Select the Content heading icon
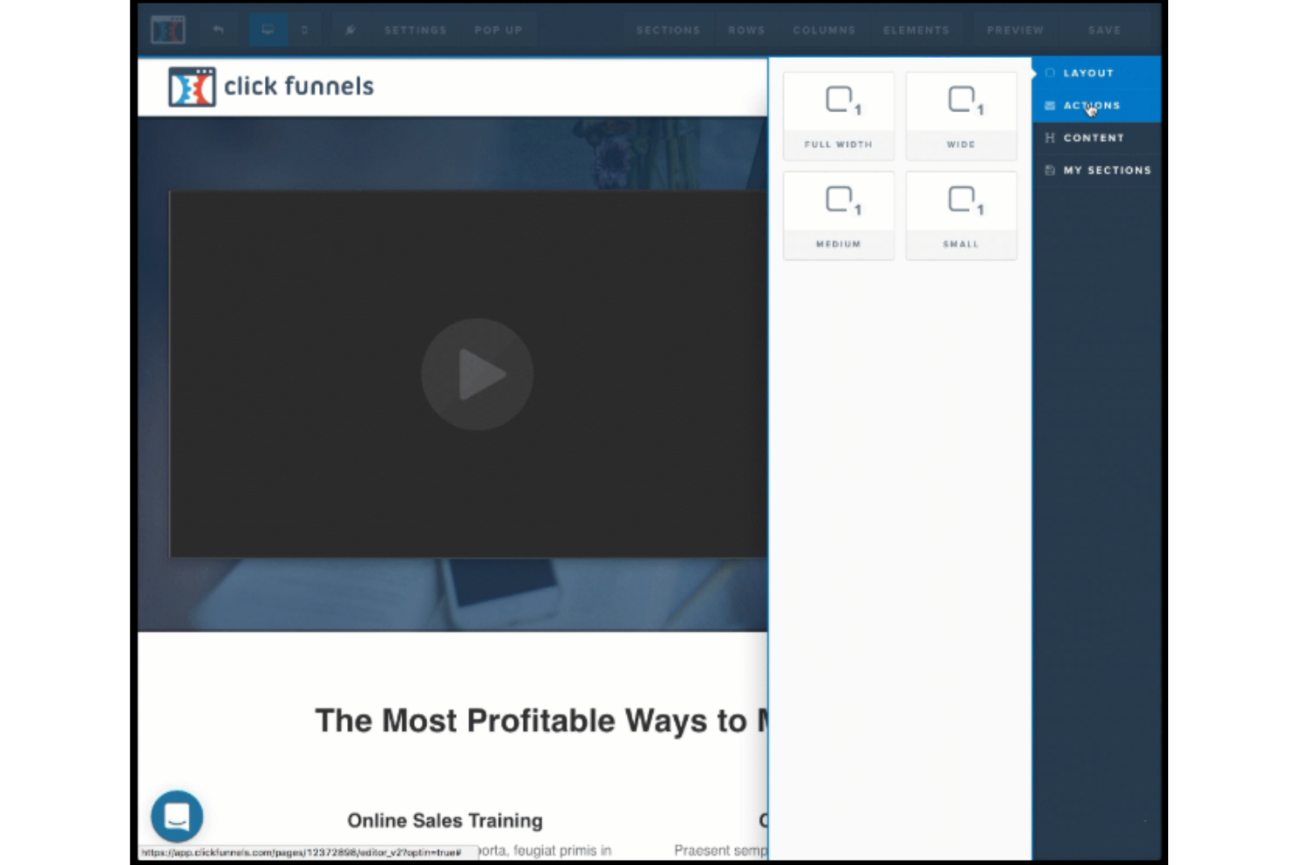Screen dimensions: 1298x865 [1050, 138]
